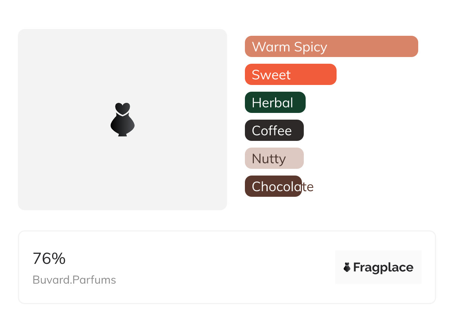Viewport: 454px width, 322px height.
Task: Click the Coffee label text
Action: [x=272, y=131]
